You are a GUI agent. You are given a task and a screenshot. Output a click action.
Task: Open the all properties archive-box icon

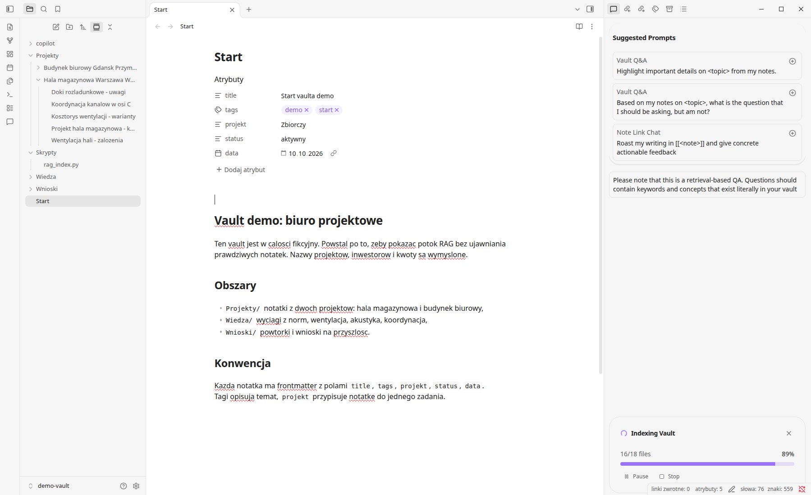(x=669, y=9)
